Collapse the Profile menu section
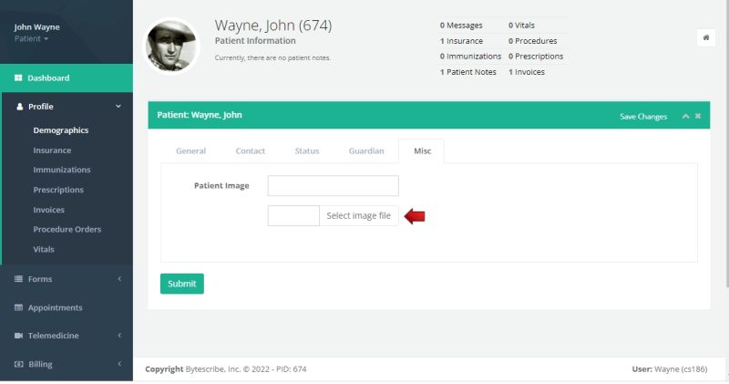This screenshot has height=384, width=729. point(118,107)
